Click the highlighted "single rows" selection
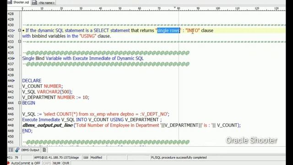This screenshot has height=165, width=293. [x=168, y=31]
